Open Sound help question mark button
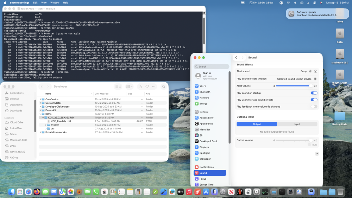 [x=317, y=154]
